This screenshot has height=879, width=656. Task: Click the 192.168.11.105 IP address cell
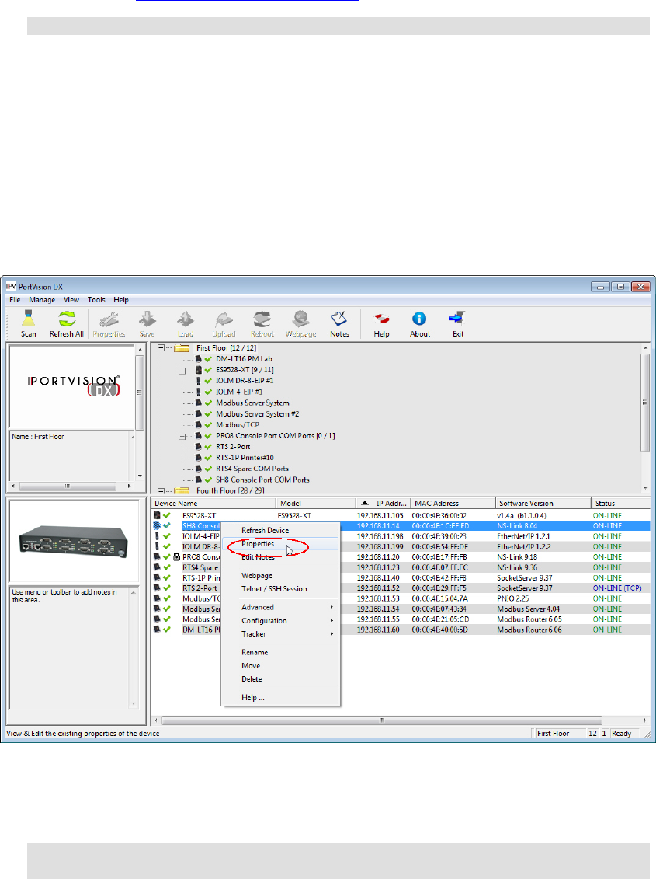click(380, 516)
